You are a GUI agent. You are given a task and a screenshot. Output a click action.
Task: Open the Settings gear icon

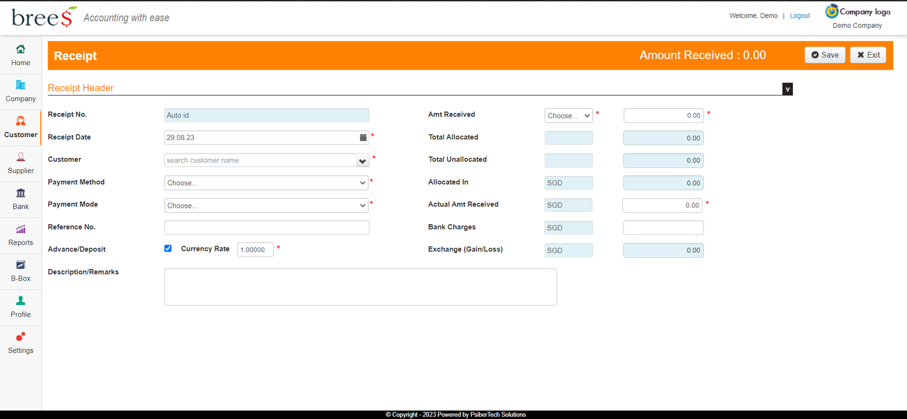tap(20, 337)
